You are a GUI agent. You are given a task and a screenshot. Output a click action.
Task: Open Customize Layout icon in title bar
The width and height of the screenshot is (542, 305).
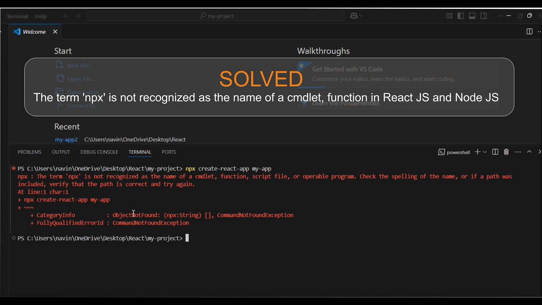tap(449, 16)
